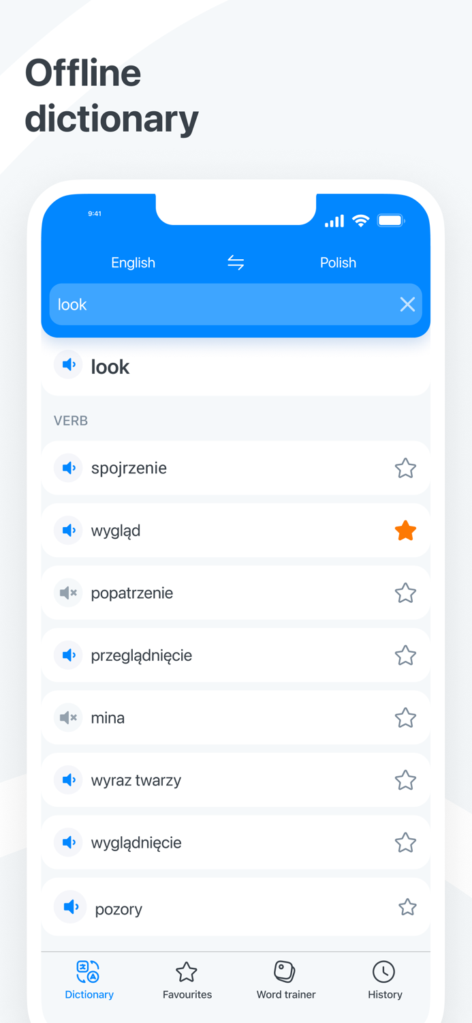Play audio for wygląd
This screenshot has width=472, height=1023.
(68, 530)
